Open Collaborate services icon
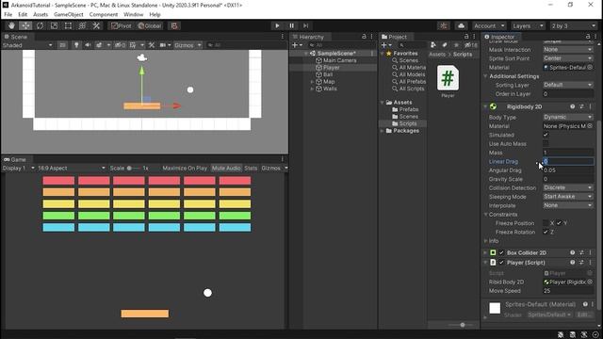Screen dimensions: 603x339 point(444,25)
